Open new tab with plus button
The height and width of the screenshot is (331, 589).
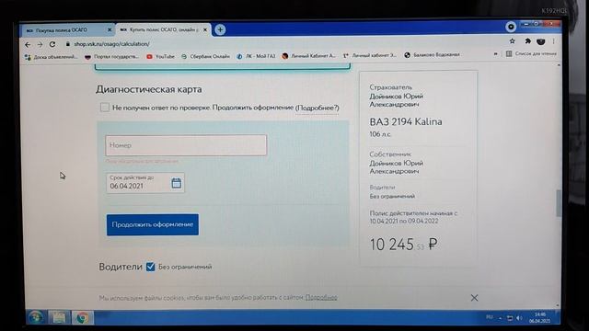click(220, 29)
